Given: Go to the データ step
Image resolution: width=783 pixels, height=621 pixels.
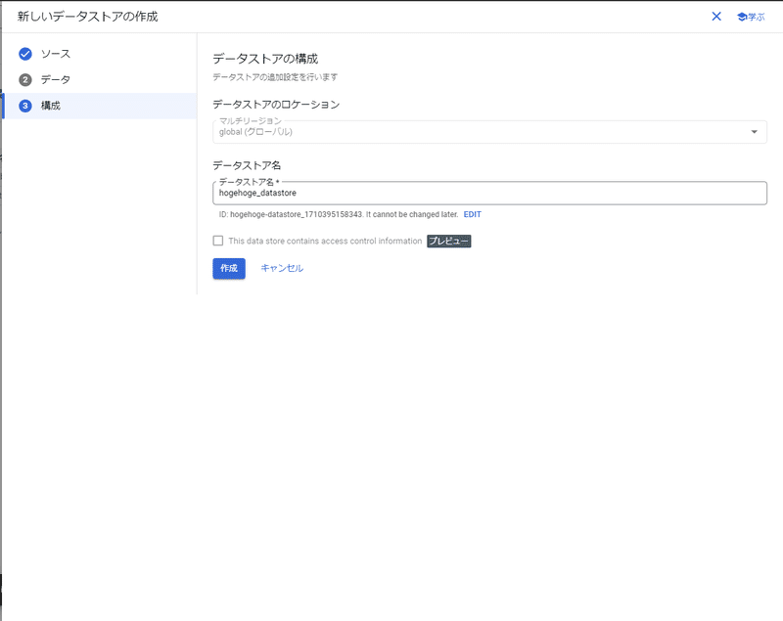Looking at the screenshot, I should tap(56, 80).
